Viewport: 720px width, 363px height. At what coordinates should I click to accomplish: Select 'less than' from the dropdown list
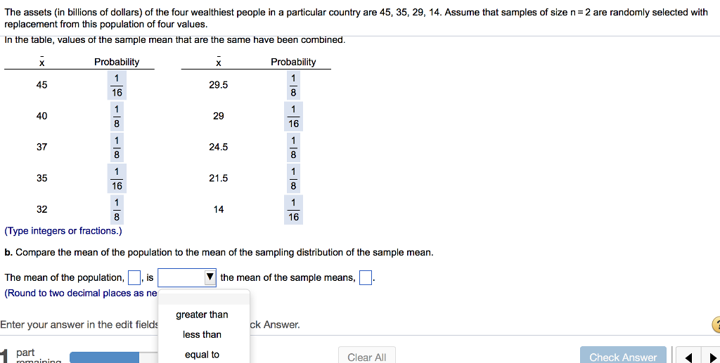[x=202, y=335]
